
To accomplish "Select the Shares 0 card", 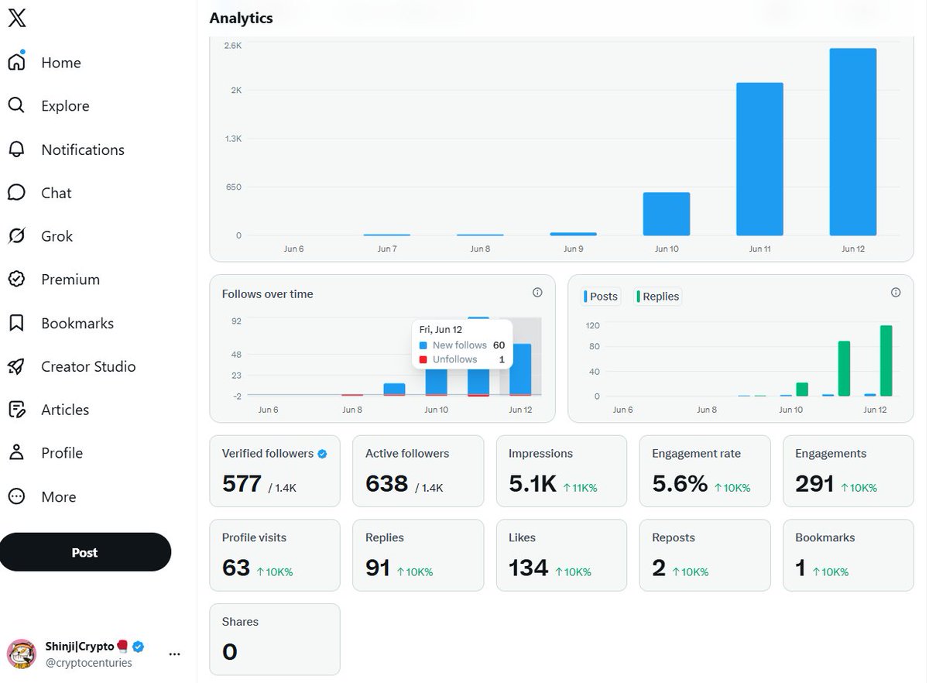I will (275, 640).
